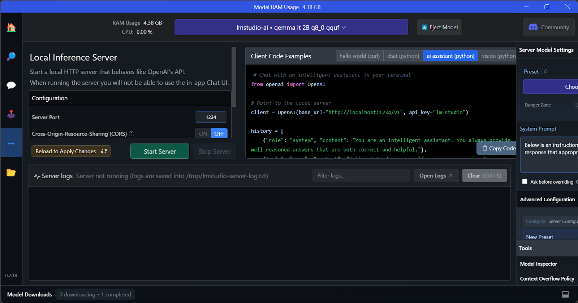Click the Server Port number field

[211, 117]
